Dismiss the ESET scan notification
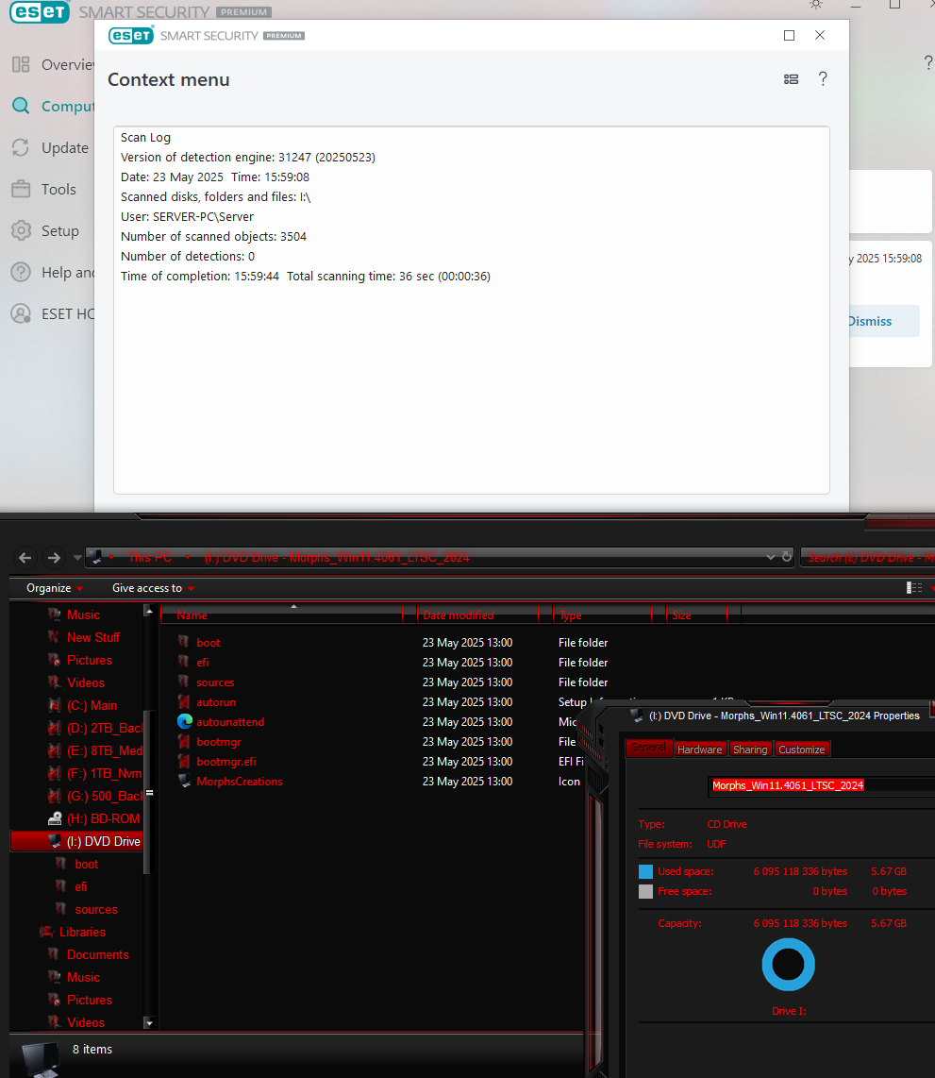The height and width of the screenshot is (1078, 935). 885,321
